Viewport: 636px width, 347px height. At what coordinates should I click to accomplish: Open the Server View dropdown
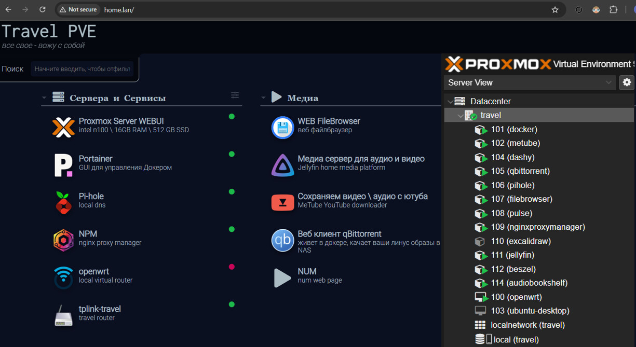click(x=530, y=82)
